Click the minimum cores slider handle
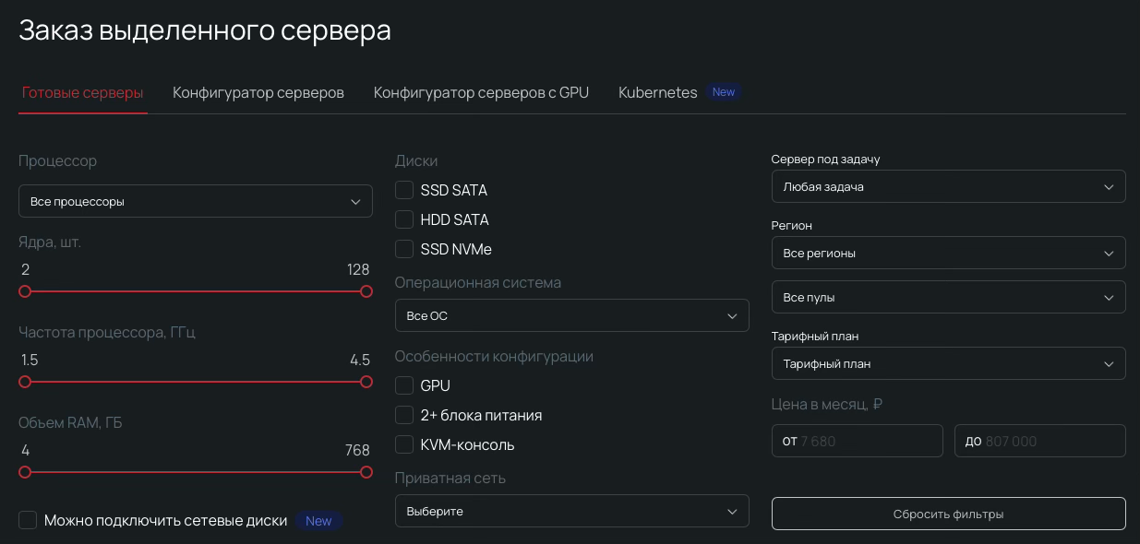The height and width of the screenshot is (544, 1140). coord(25,291)
